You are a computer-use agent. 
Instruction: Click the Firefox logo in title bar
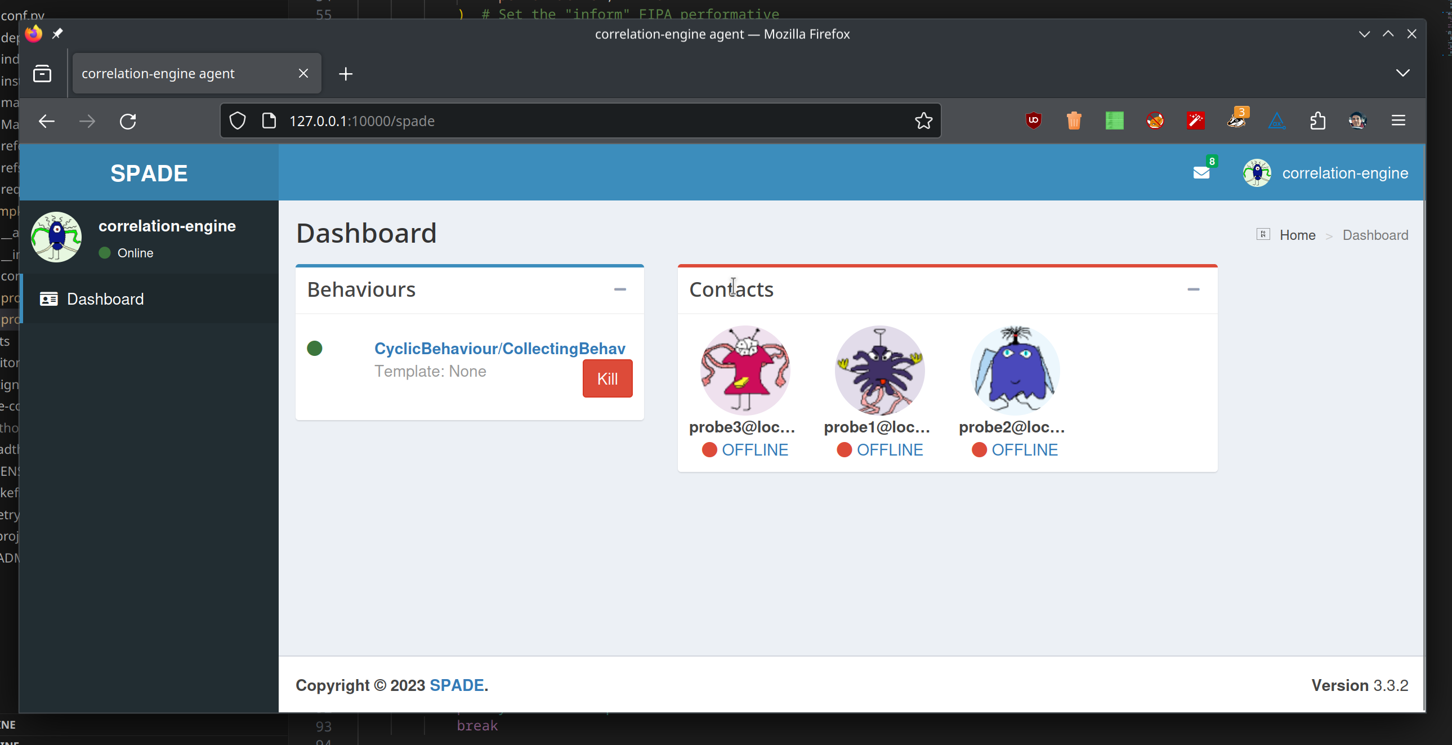(34, 34)
